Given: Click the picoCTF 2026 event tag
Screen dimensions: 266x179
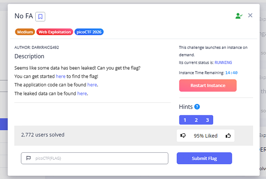Looking at the screenshot, I should 89,32.
